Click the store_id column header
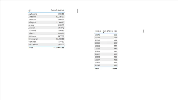This screenshot has width=178, height=100. [98, 31]
